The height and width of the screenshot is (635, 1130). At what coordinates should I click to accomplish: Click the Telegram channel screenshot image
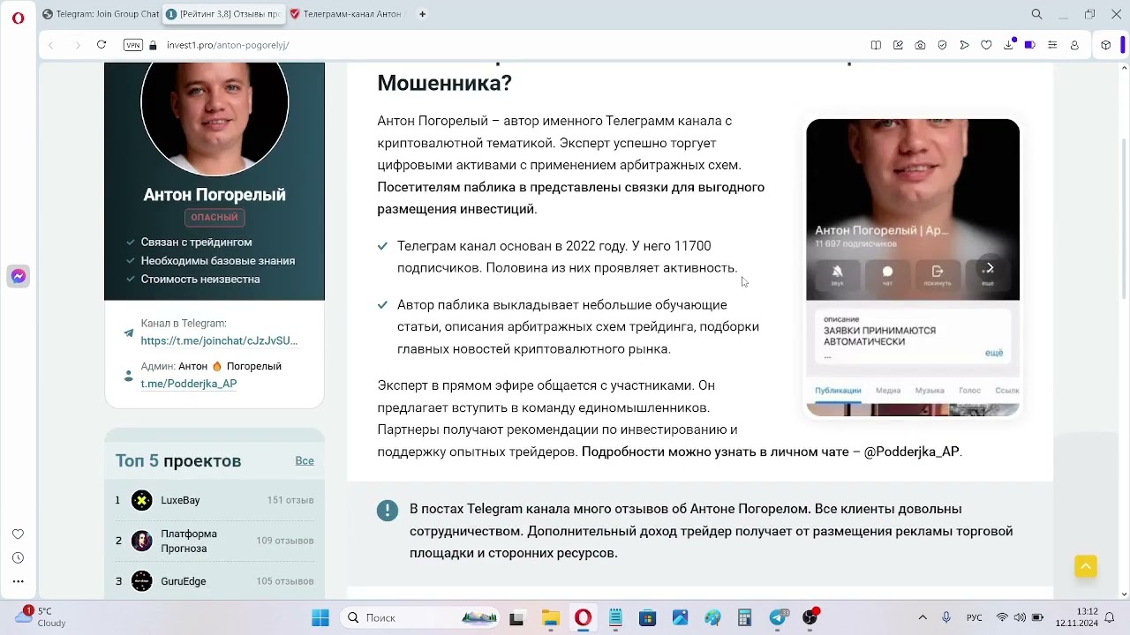[913, 267]
